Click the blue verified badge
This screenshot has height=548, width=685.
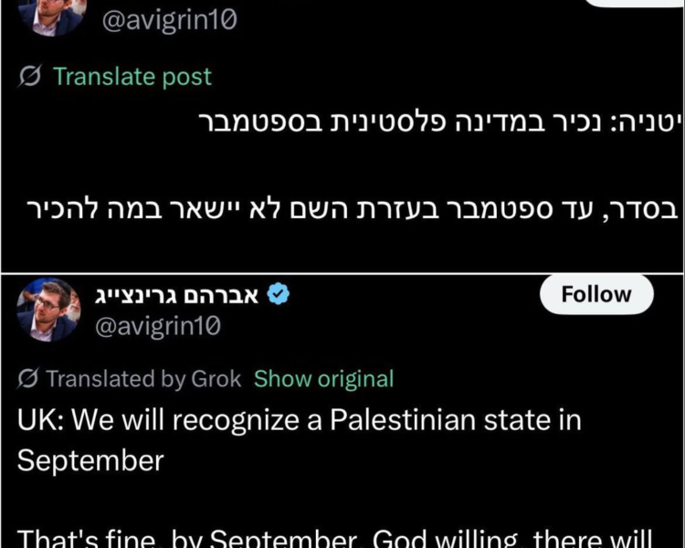279,294
